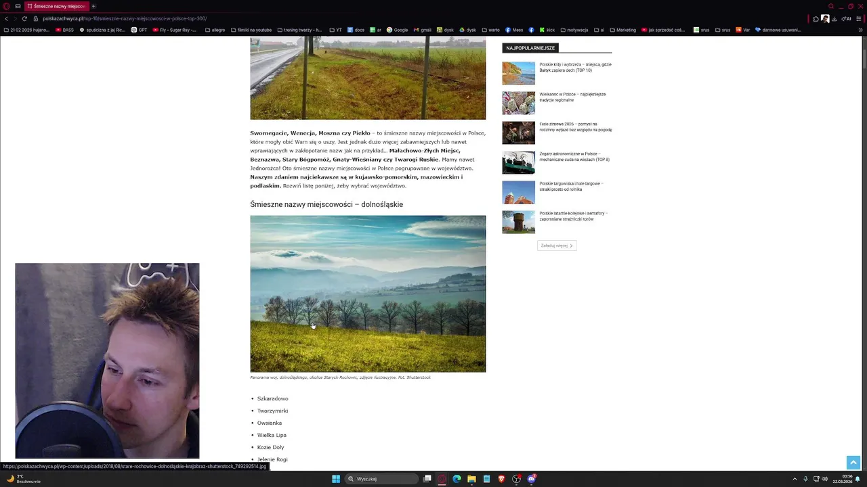Image resolution: width=867 pixels, height=487 pixels.
Task: Click Owsianka list item
Action: pyautogui.click(x=270, y=423)
